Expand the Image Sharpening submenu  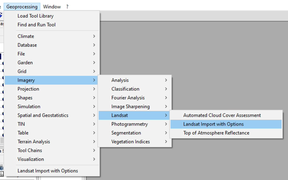(x=130, y=106)
